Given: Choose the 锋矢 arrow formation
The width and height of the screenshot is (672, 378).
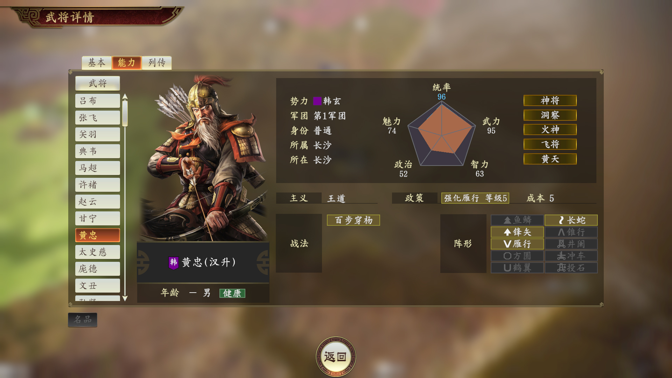Looking at the screenshot, I should coord(517,232).
